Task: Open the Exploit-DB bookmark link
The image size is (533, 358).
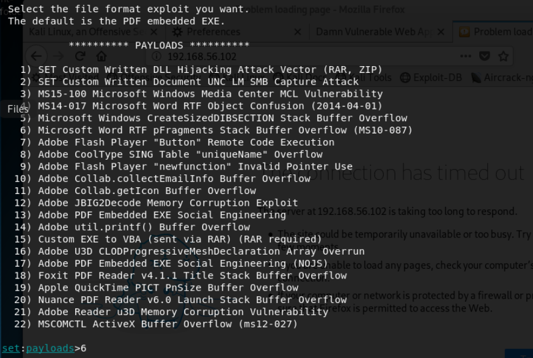Action: pos(437,78)
